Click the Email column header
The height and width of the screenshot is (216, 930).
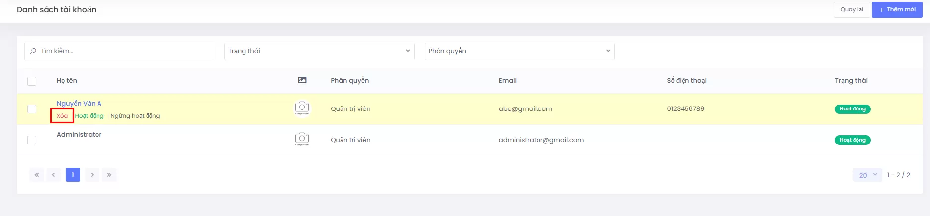[x=507, y=81]
